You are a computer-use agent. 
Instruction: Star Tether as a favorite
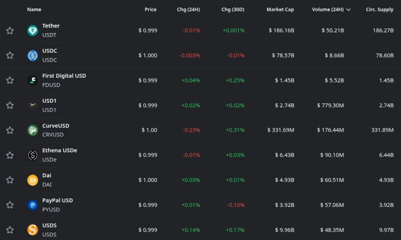[10, 31]
